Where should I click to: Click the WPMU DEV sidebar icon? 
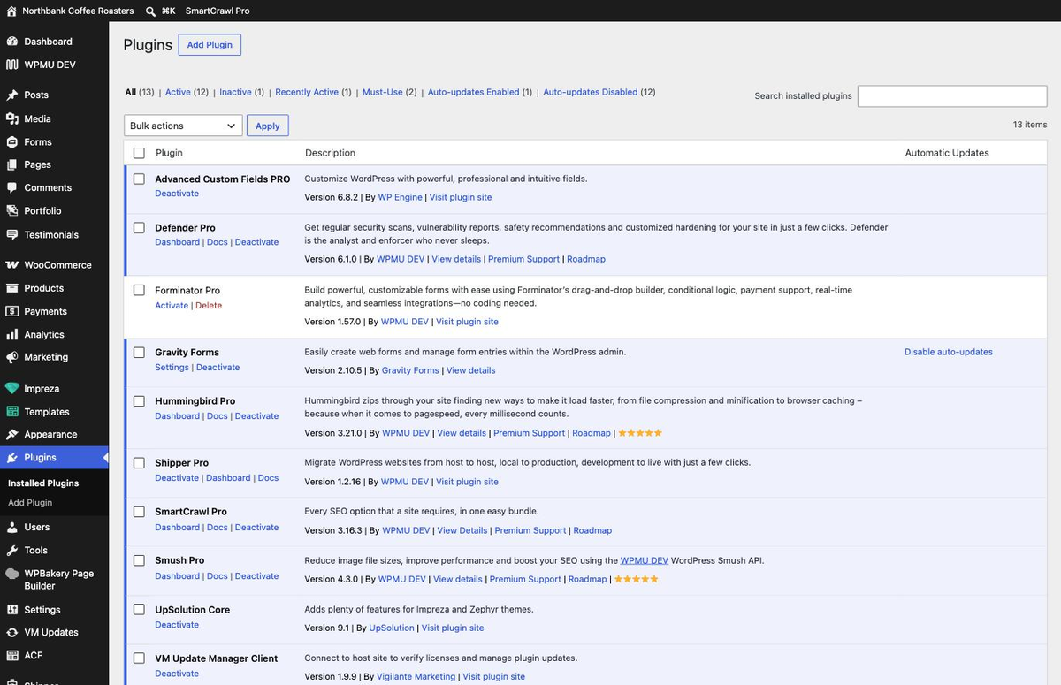click(11, 65)
